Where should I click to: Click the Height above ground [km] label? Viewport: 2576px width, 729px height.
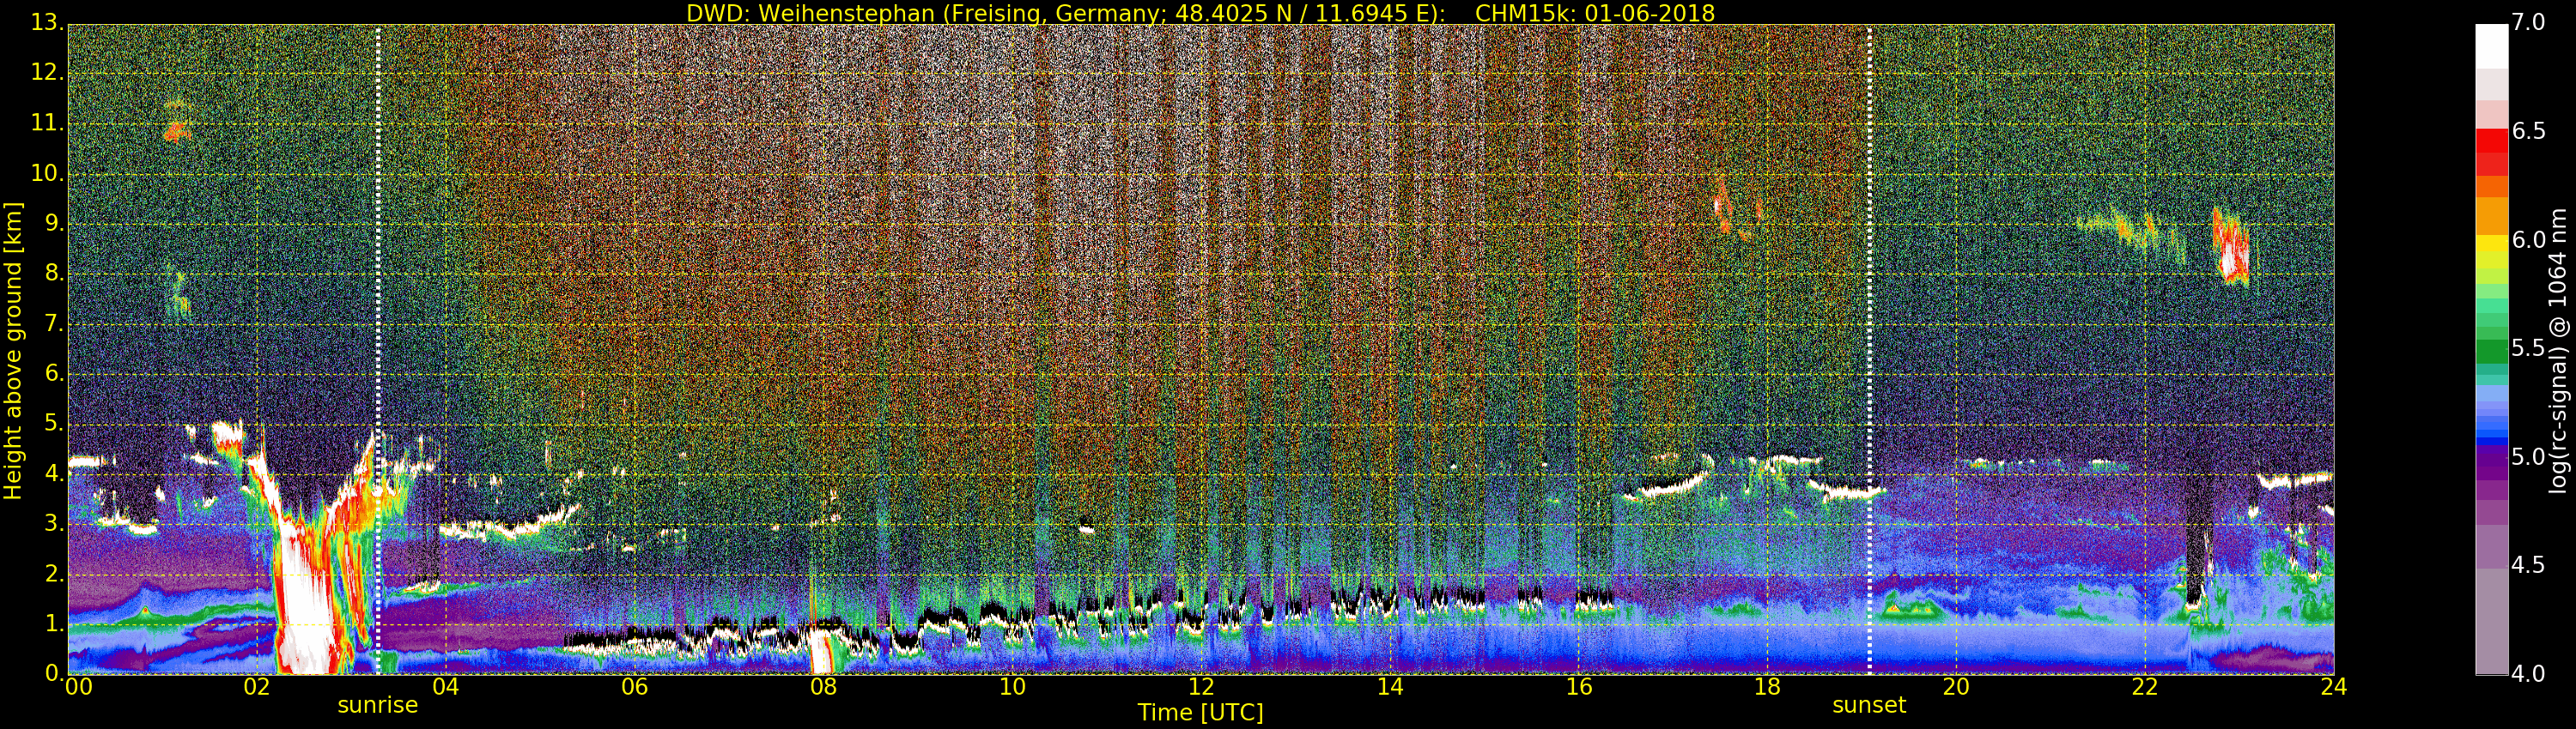(13, 350)
